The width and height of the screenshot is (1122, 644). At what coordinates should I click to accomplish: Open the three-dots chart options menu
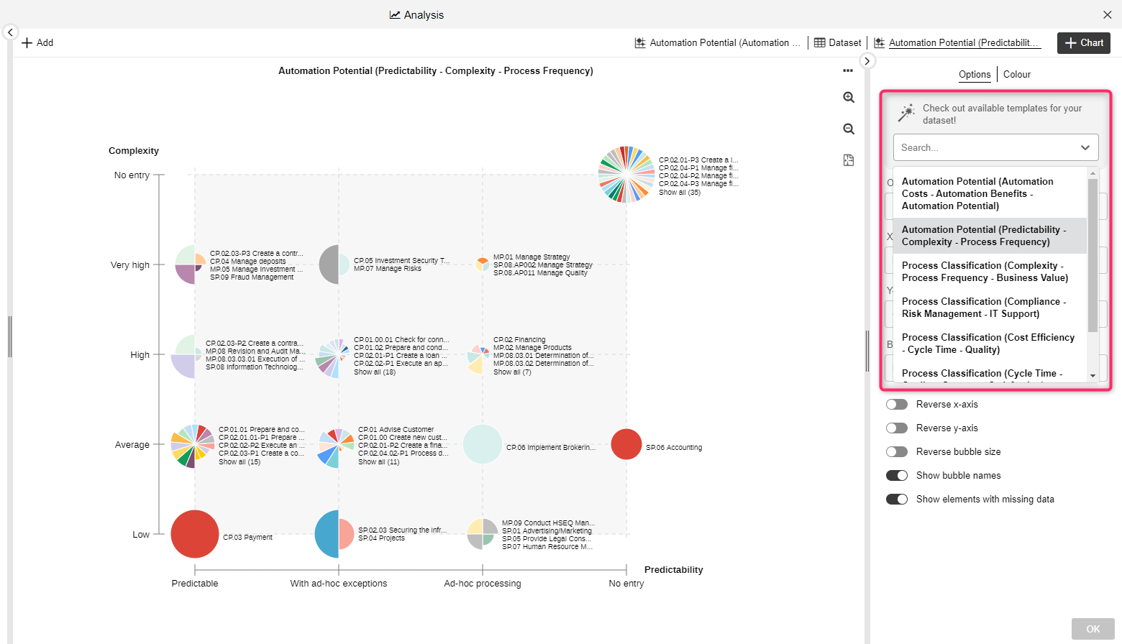pos(848,70)
